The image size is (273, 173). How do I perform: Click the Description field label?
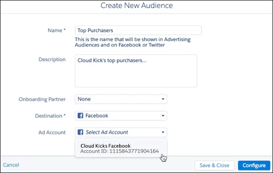tap(52, 59)
